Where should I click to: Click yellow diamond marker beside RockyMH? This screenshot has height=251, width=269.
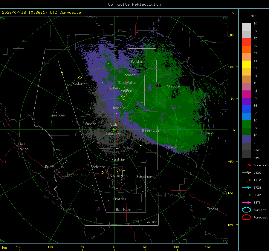click(80, 78)
